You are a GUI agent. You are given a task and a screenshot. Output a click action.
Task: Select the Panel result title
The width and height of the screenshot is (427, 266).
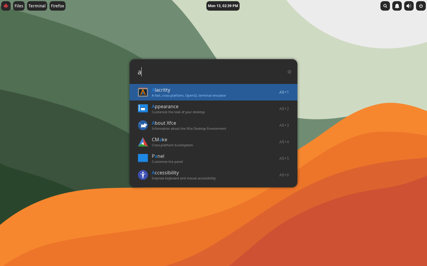[158, 156]
